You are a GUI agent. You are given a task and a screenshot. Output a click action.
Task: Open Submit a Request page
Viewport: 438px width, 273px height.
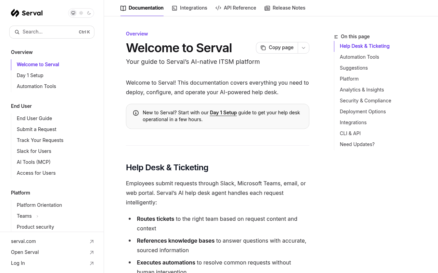[37, 129]
